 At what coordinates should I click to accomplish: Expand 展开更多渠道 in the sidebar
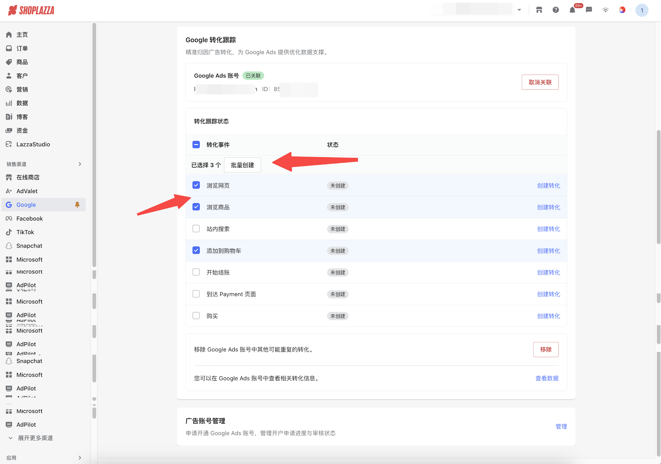tap(35, 438)
